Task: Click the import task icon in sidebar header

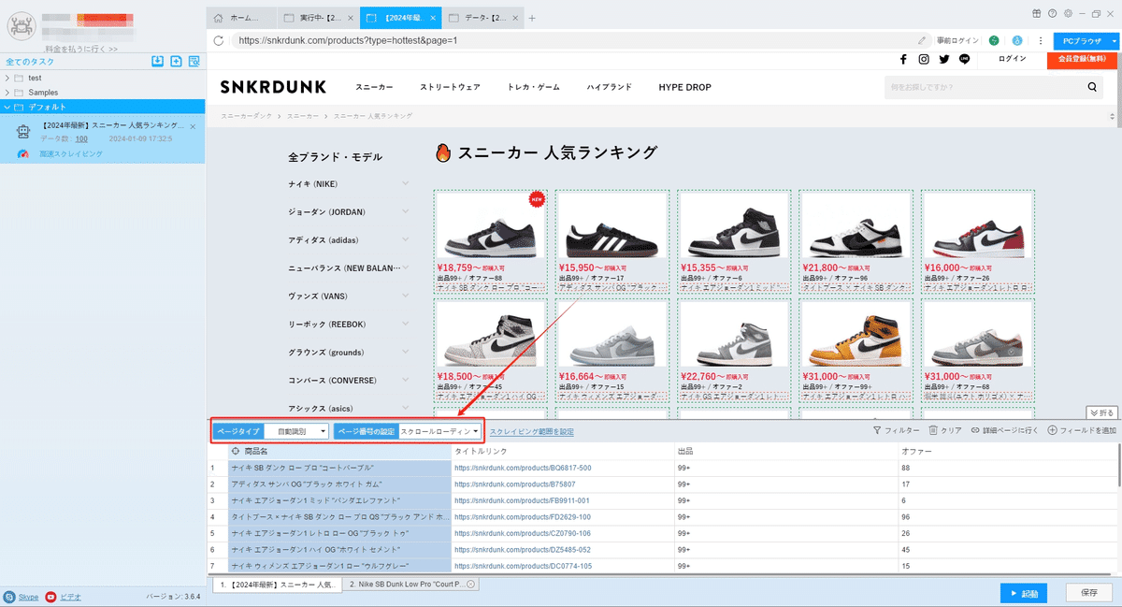Action: click(158, 61)
